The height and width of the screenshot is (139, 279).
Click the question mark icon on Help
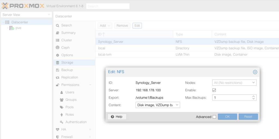pyautogui.click(x=112, y=117)
